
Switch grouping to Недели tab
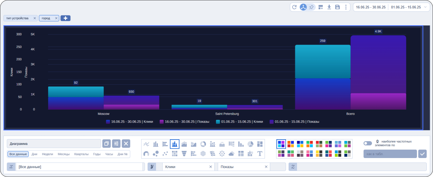click(48, 154)
